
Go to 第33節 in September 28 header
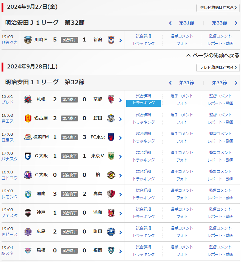[220, 83]
